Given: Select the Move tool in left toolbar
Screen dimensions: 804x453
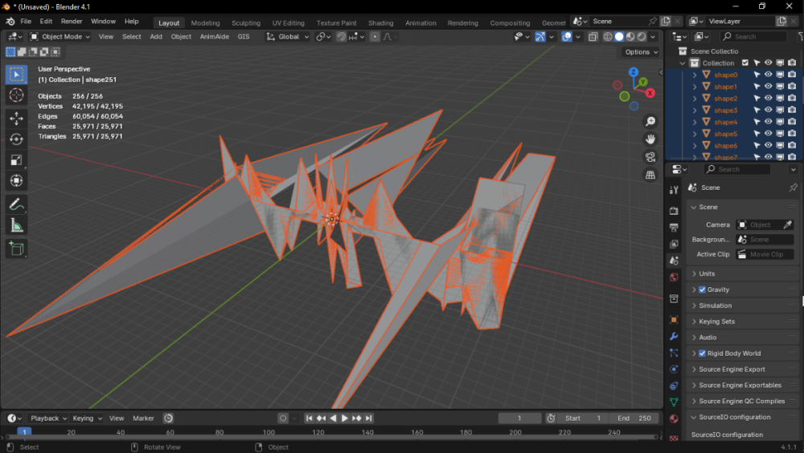Looking at the screenshot, I should coord(16,118).
